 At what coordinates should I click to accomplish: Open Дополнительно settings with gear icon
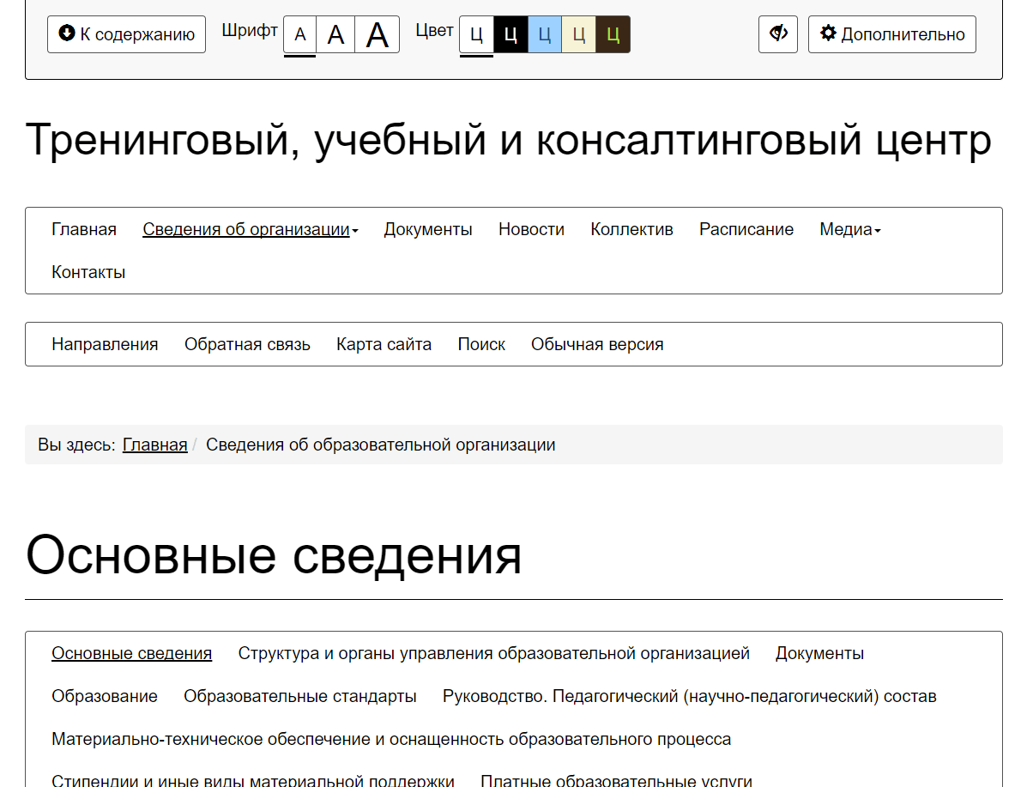[x=891, y=34]
